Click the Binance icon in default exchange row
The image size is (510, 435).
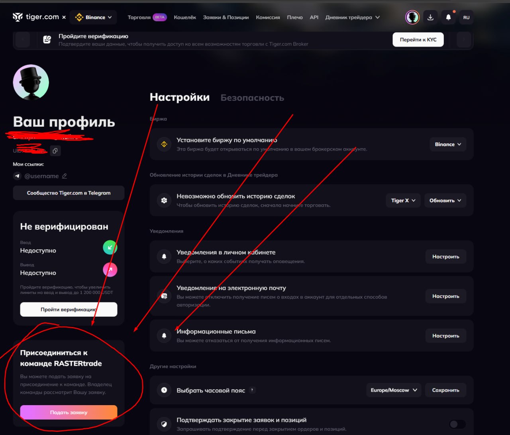(x=164, y=144)
